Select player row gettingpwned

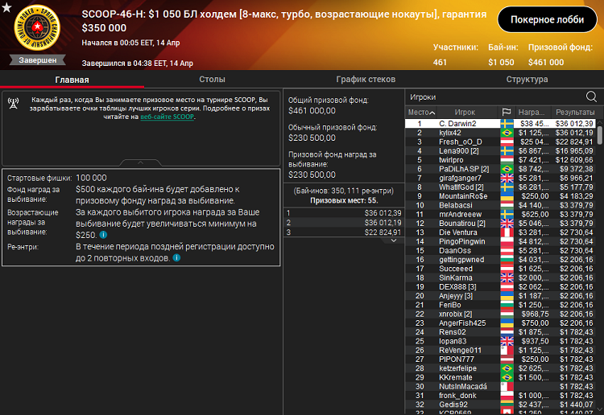pos(500,260)
